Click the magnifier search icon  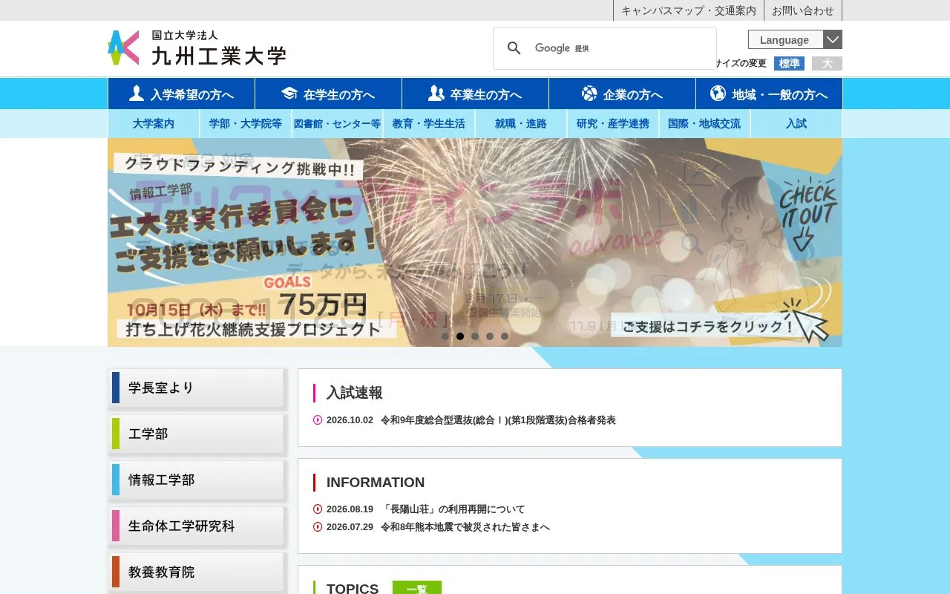click(x=514, y=48)
